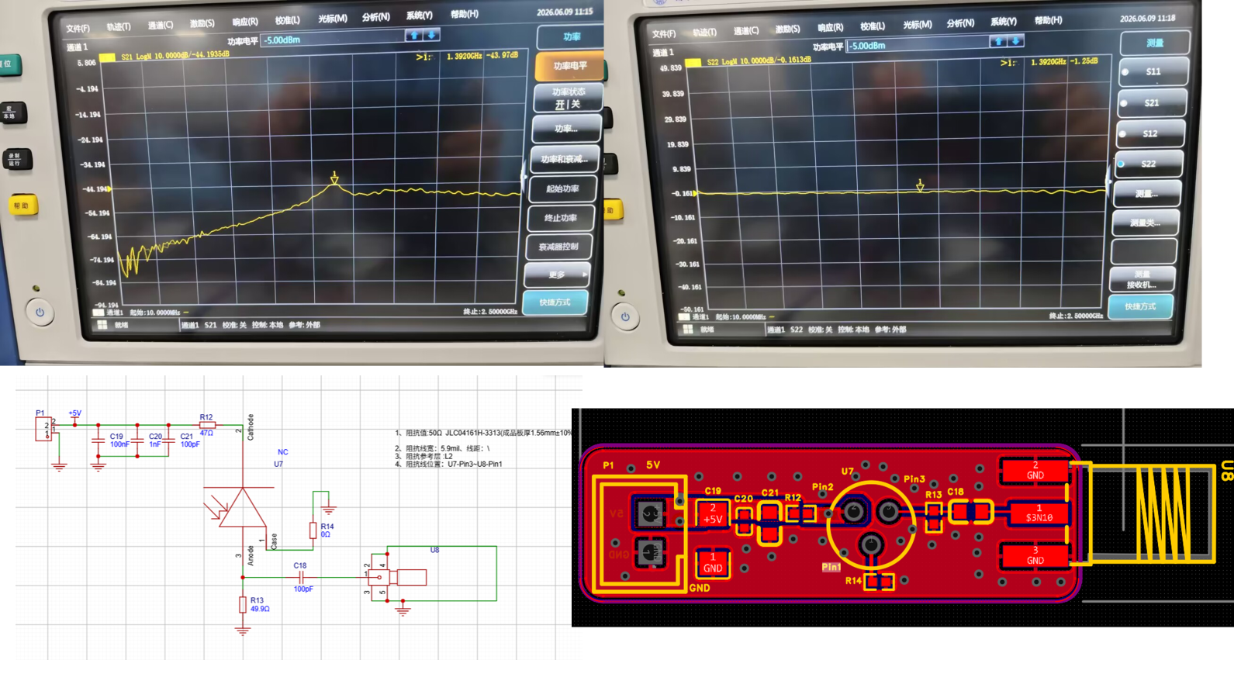Image resolution: width=1241 pixels, height=698 pixels.
Task: Click the -5.00dBm power field on S21 analyzer
Action: point(332,39)
